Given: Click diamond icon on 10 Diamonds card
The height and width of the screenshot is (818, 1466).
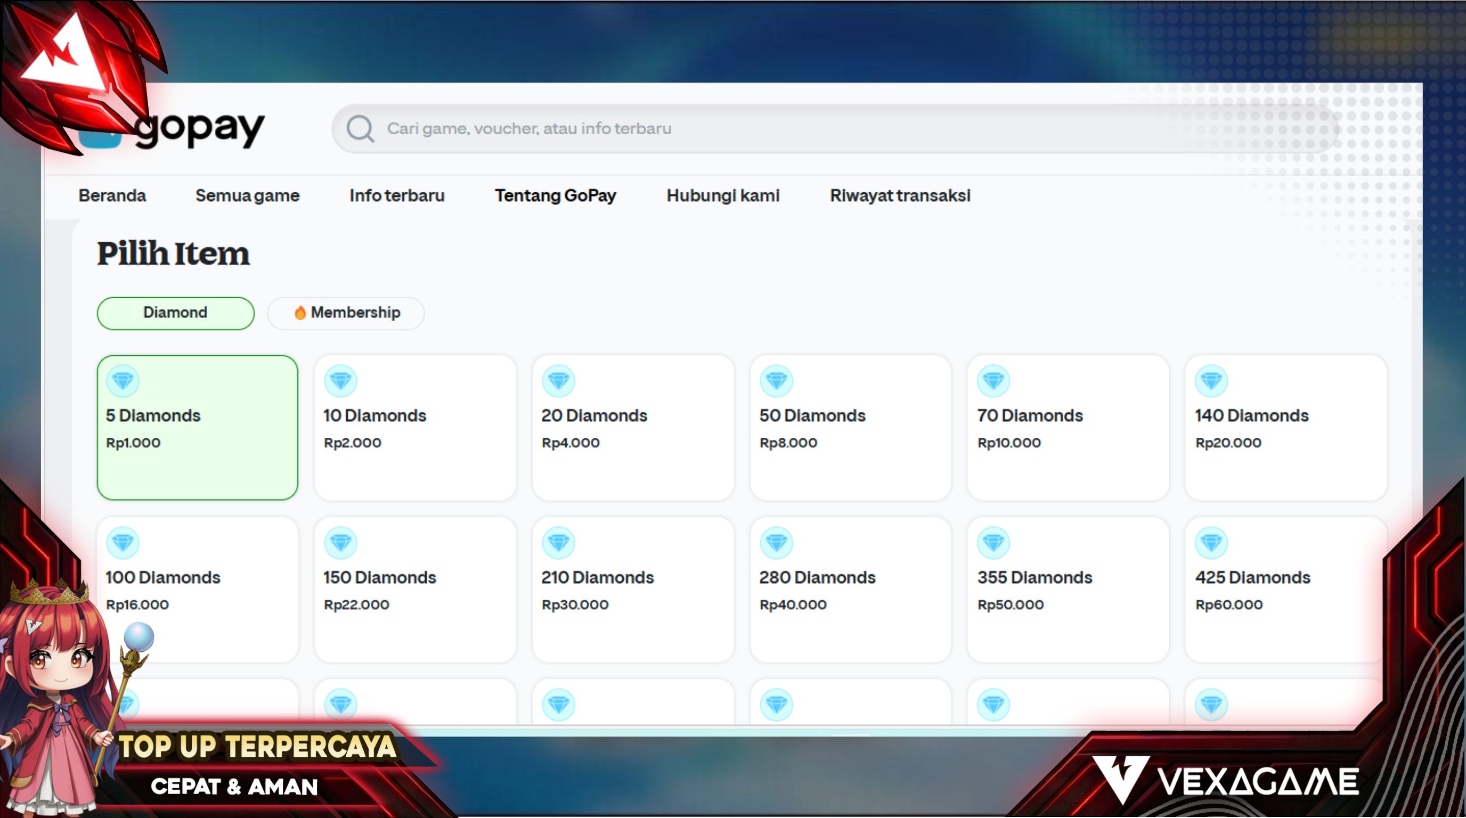Looking at the screenshot, I should pos(340,381).
